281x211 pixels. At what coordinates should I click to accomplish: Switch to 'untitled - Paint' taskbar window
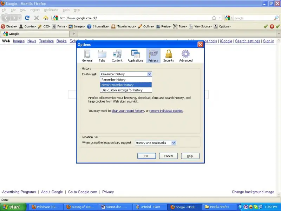coord(150,207)
